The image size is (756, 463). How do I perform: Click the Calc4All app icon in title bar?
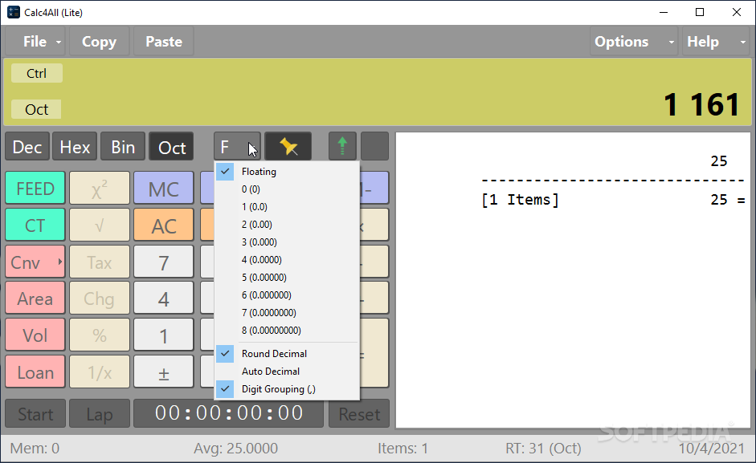click(13, 13)
